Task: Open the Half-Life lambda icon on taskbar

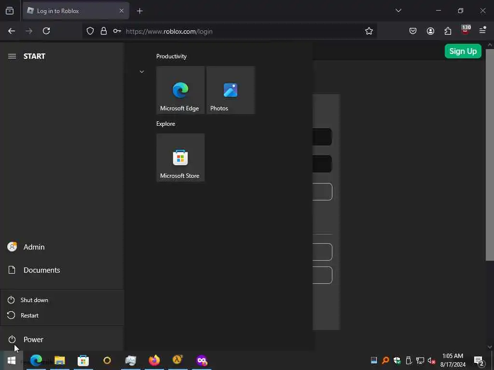Action: pyautogui.click(x=178, y=360)
